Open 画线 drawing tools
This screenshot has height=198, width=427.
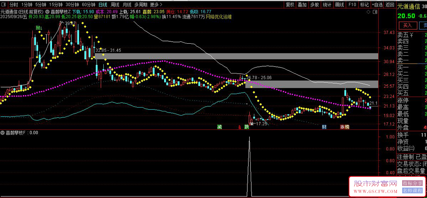point(340,5)
